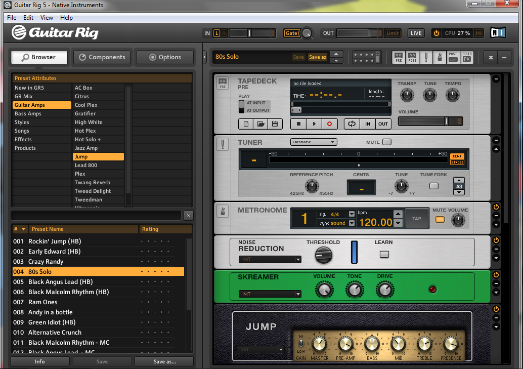Start recording in Tapedeck
The image size is (523, 369).
(330, 124)
